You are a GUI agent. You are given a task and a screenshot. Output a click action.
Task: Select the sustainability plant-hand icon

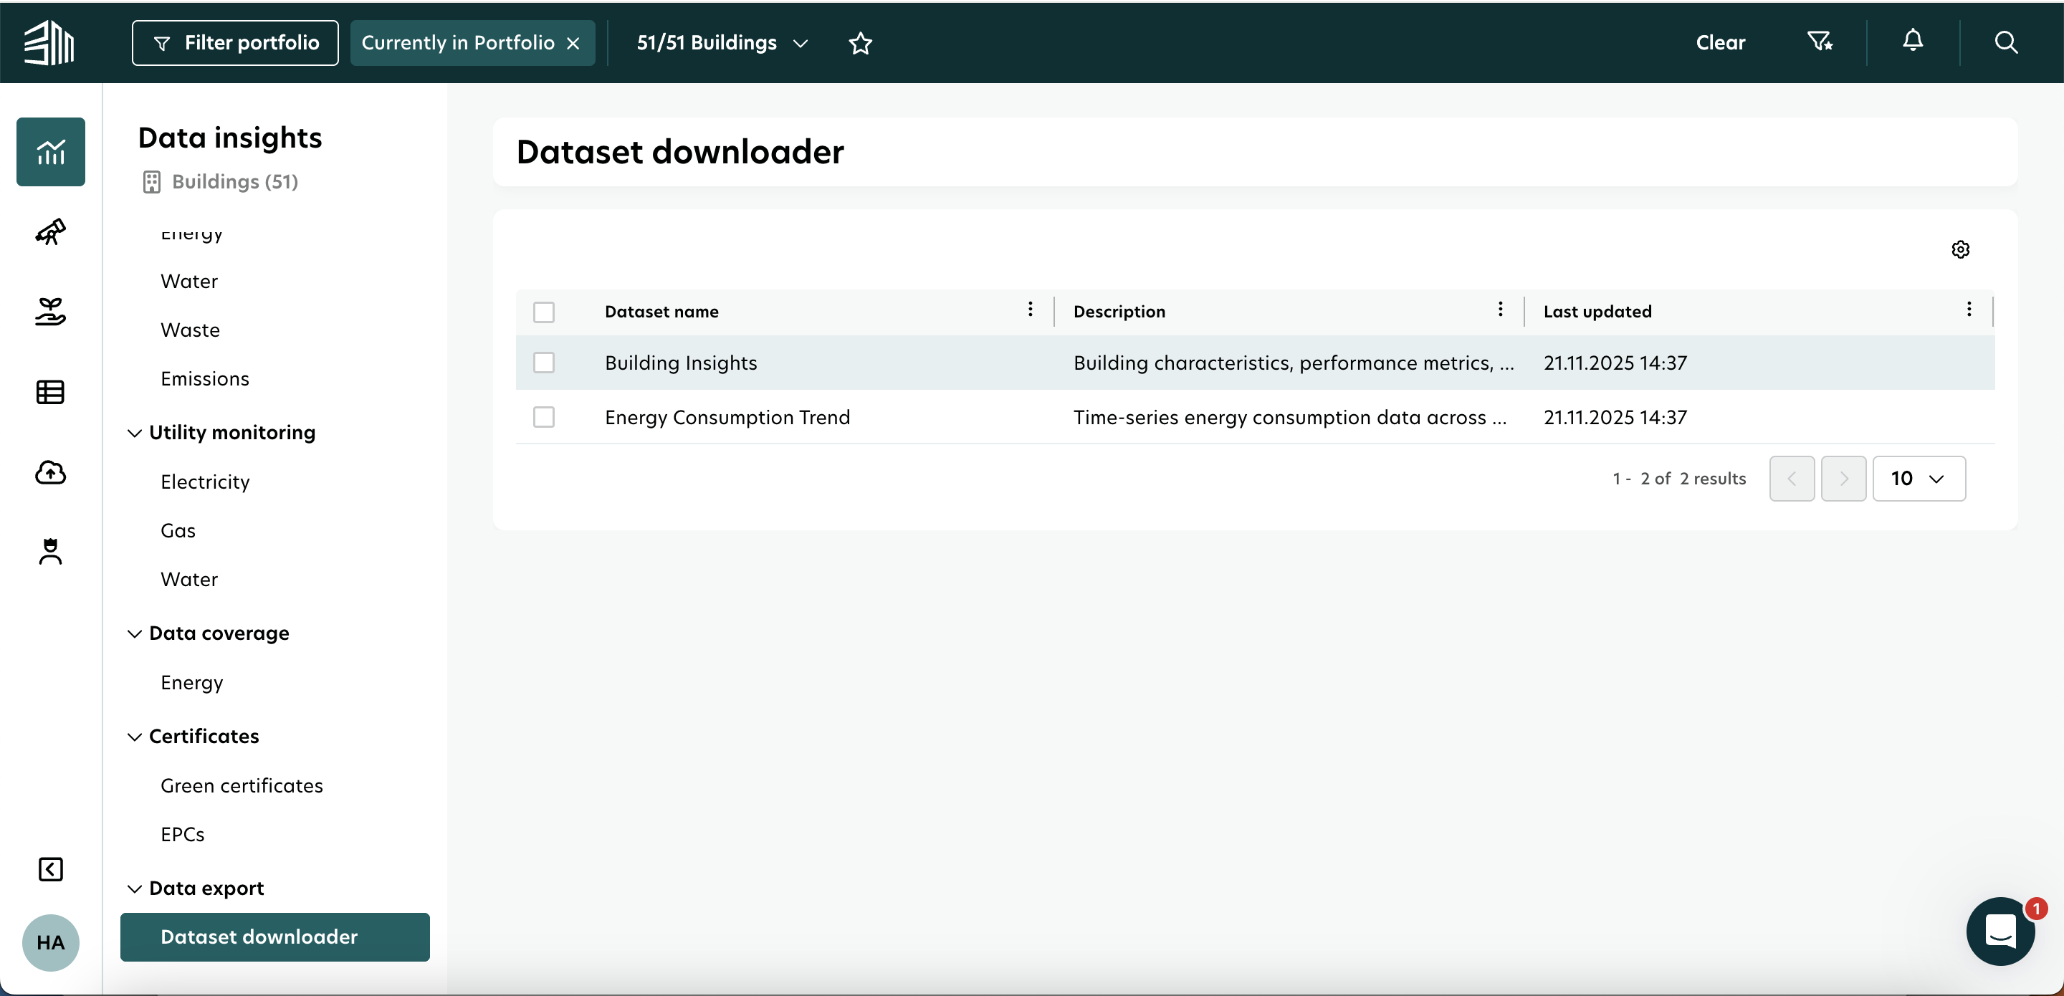49,312
